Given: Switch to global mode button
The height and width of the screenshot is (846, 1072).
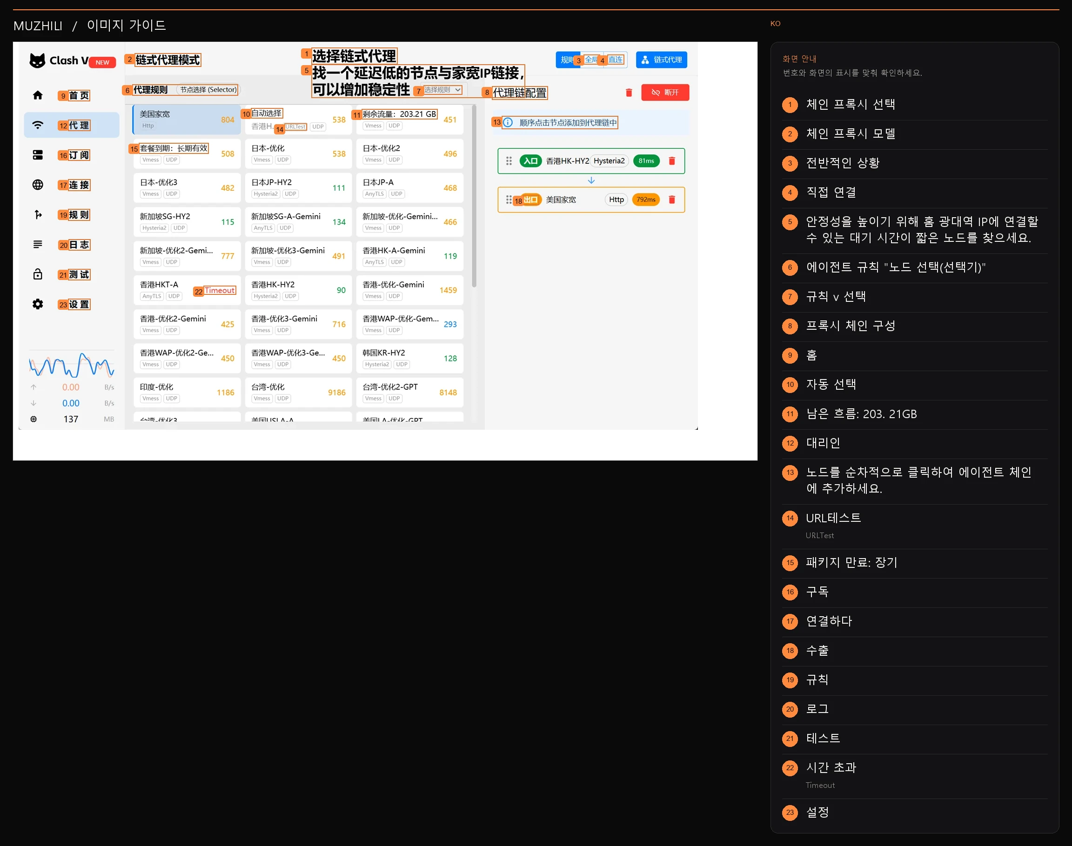Looking at the screenshot, I should pyautogui.click(x=591, y=60).
